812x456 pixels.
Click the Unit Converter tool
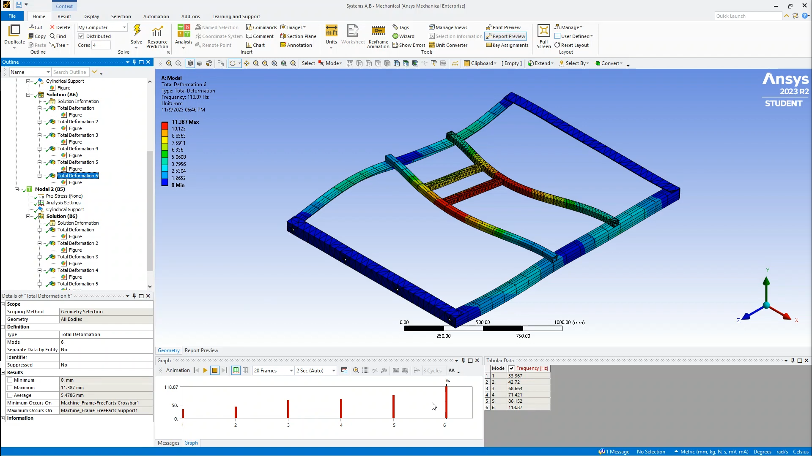tap(448, 45)
